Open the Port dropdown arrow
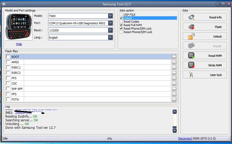232x144 pixels. (x=110, y=23)
